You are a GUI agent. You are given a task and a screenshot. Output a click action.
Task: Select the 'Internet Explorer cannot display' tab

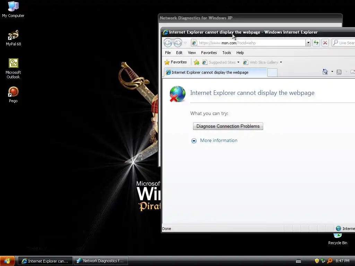point(216,72)
